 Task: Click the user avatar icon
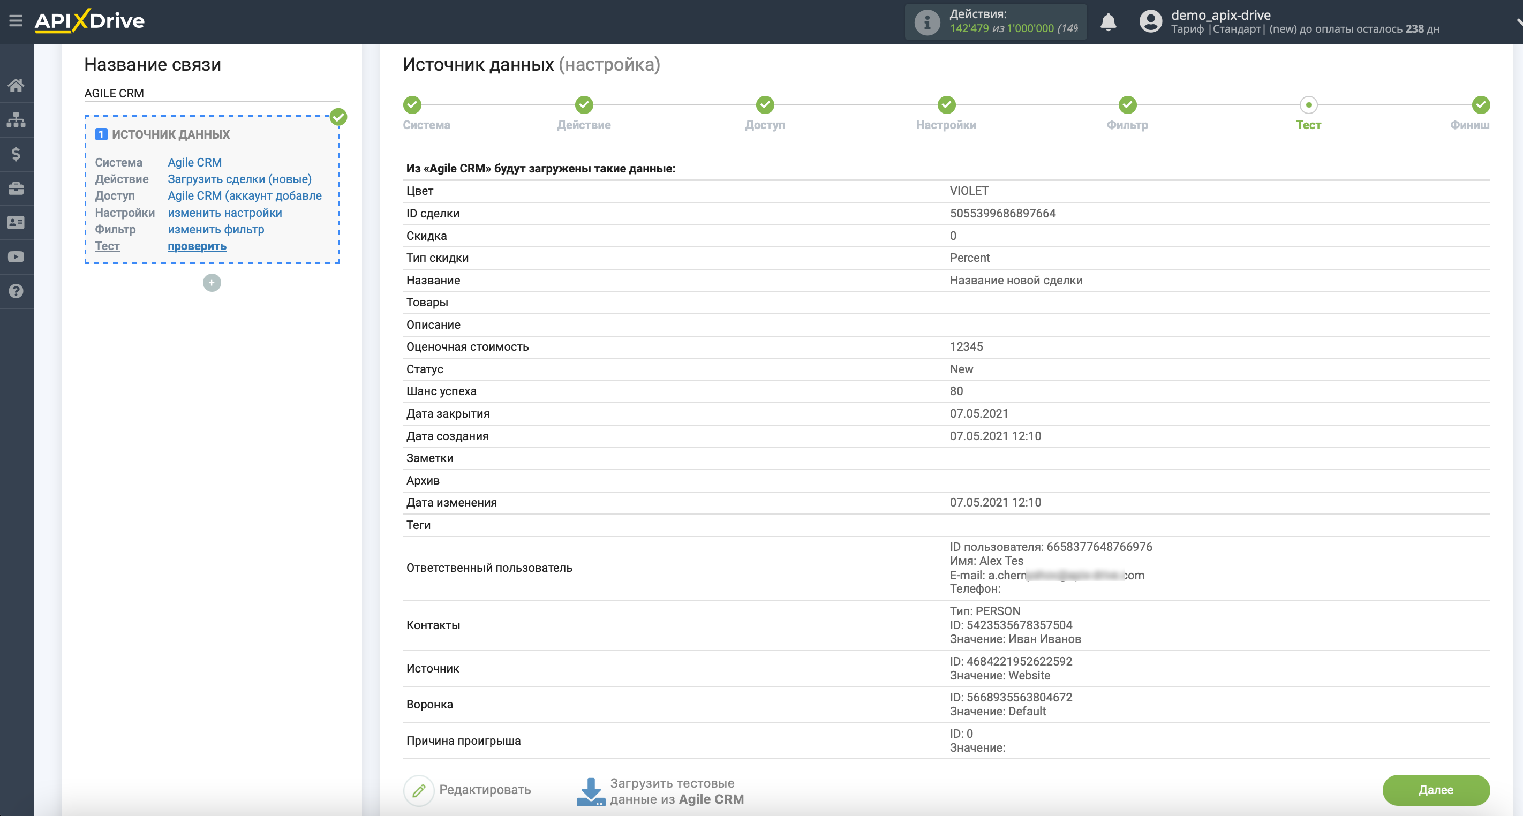[1150, 21]
